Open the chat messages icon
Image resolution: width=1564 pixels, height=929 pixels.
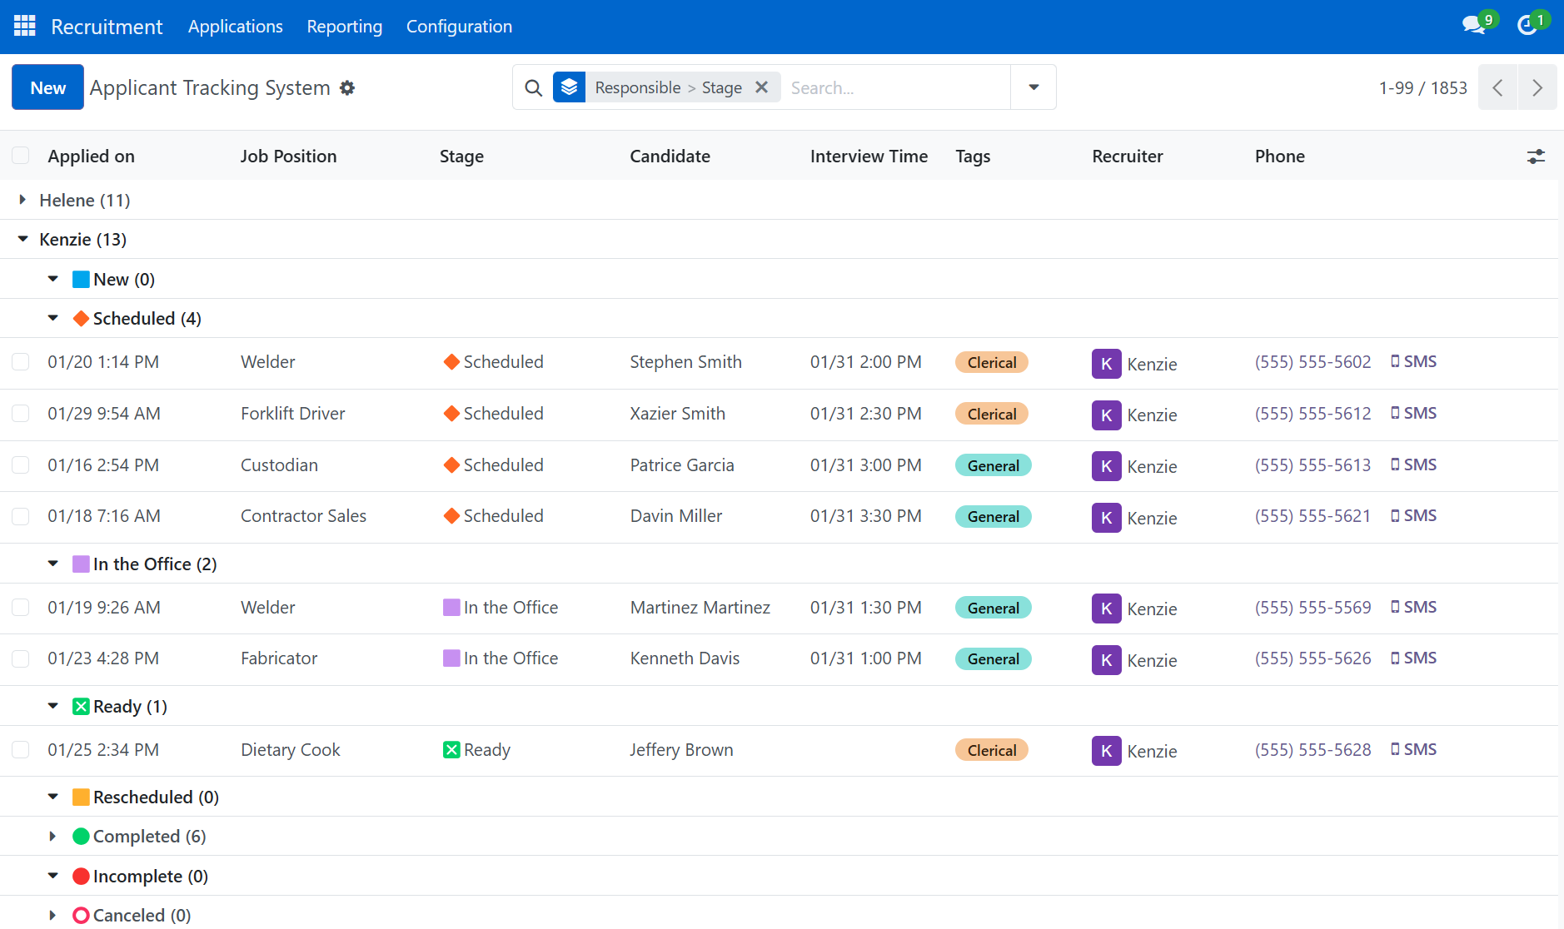coord(1473,25)
